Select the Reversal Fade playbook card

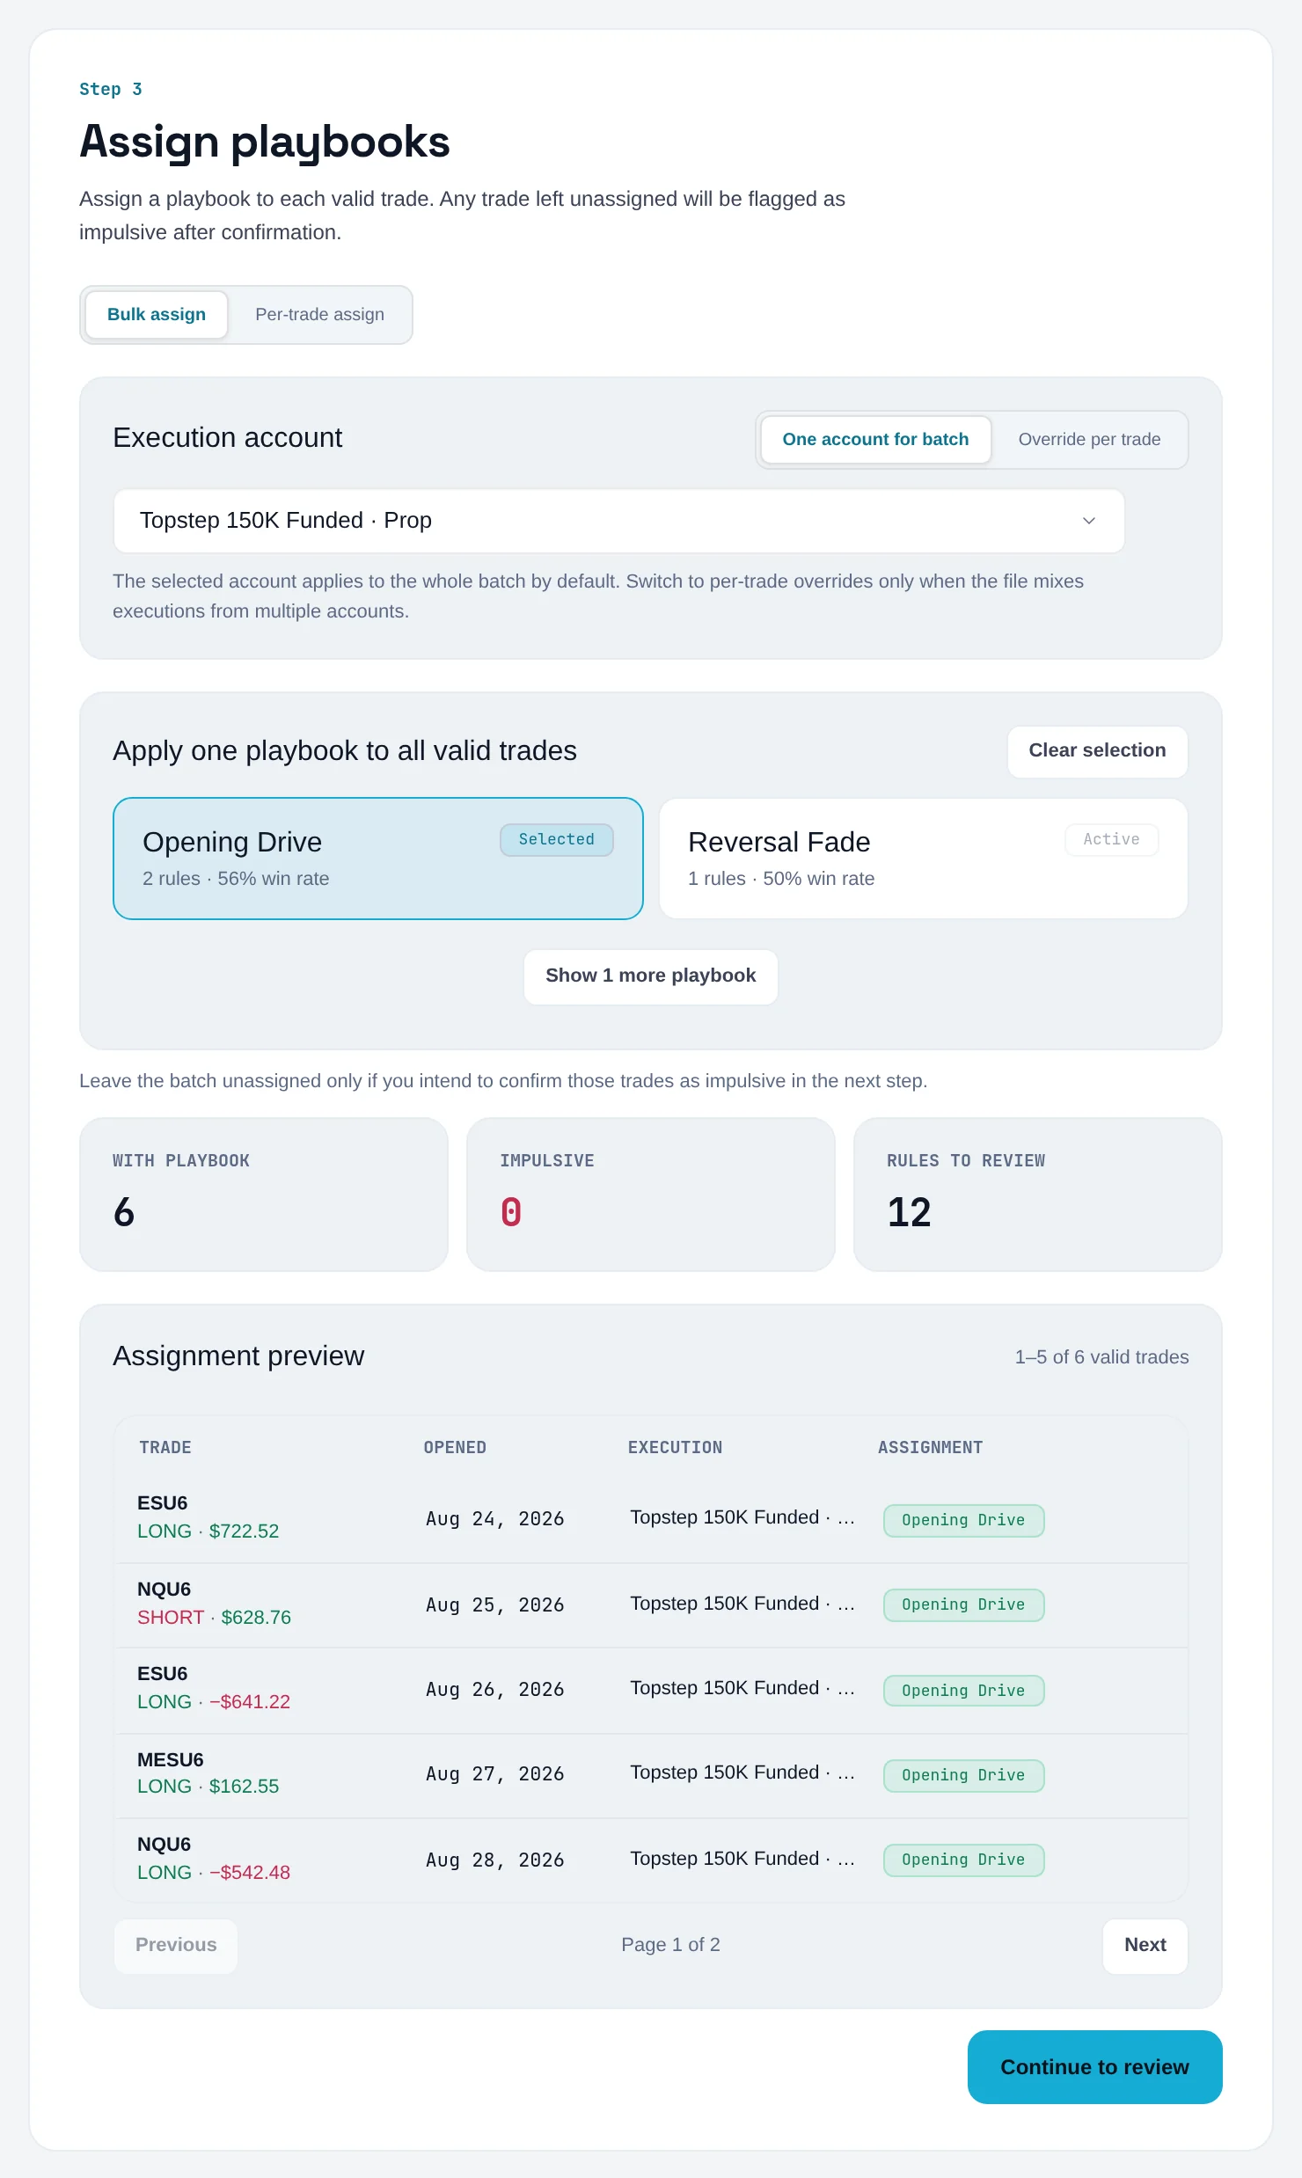coord(924,859)
